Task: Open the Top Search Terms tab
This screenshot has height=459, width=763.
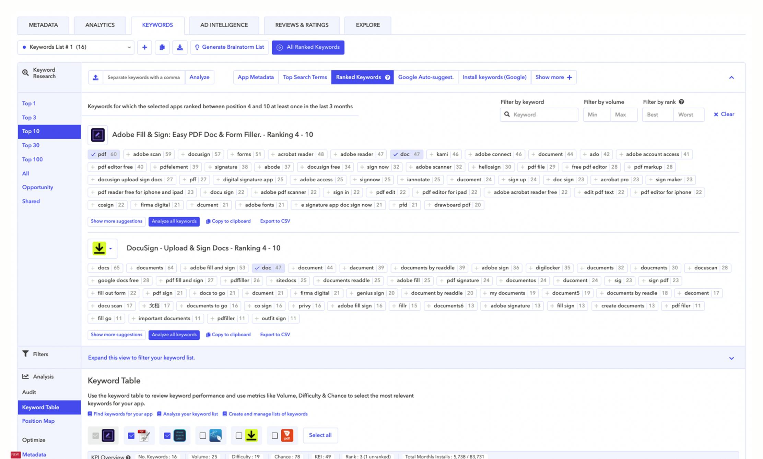Action: [x=304, y=77]
